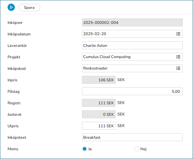Open the Projekt list picker icon
Viewport: 193px width, 159px height.
coord(178,57)
